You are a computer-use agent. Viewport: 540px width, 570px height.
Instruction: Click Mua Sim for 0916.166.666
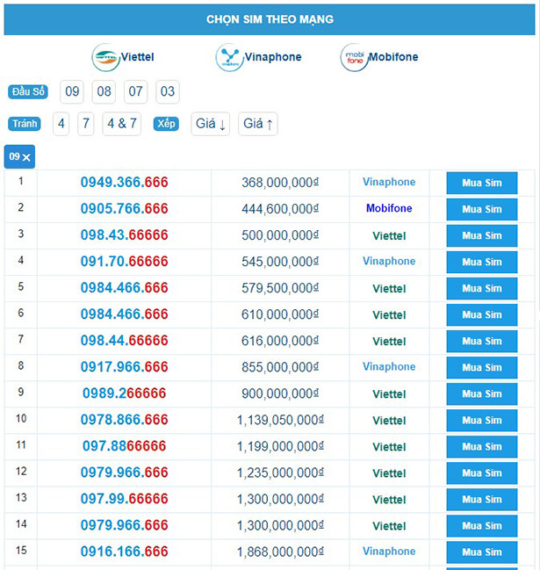pyautogui.click(x=482, y=552)
